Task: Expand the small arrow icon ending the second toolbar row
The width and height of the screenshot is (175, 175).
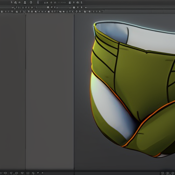Action: pyautogui.click(x=86, y=8)
